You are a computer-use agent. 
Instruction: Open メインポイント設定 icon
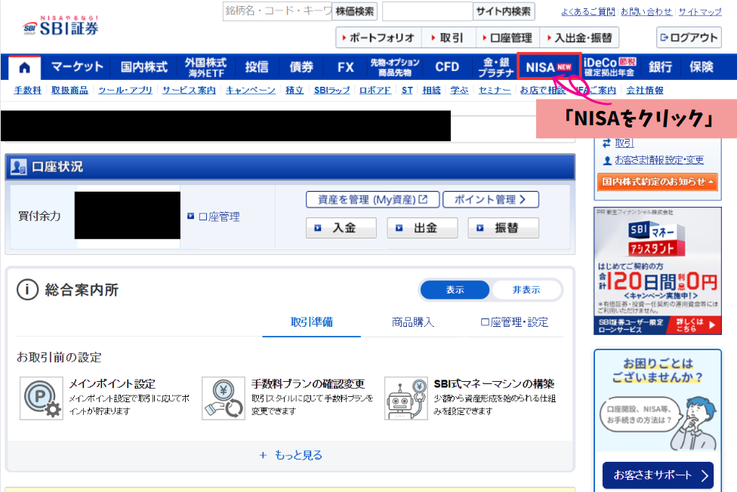[x=41, y=398]
